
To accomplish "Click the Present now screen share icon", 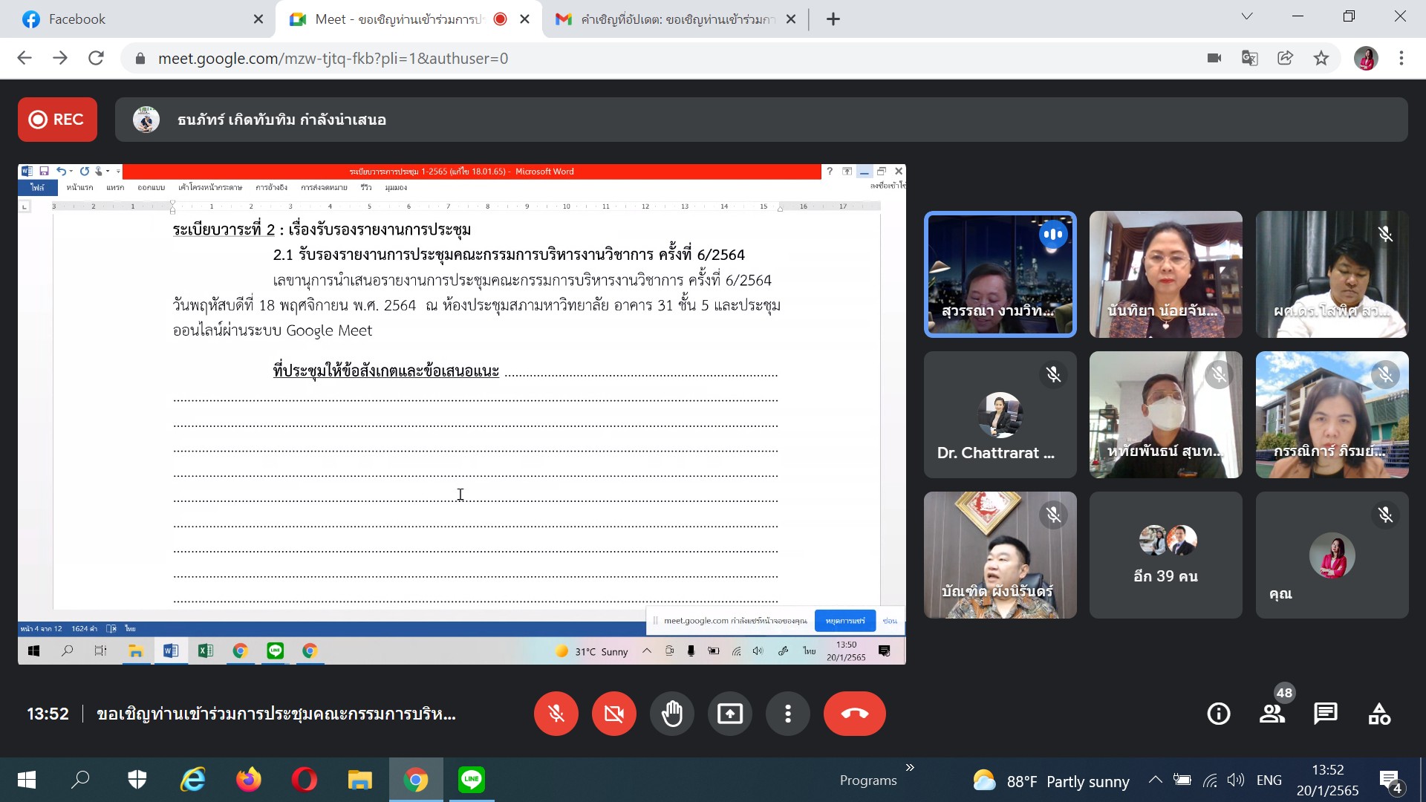I will coord(729,714).
